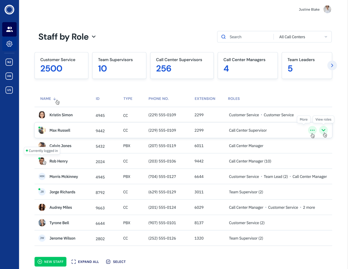
Task: Open the Staff by Role view dropdown
Action: (94, 37)
